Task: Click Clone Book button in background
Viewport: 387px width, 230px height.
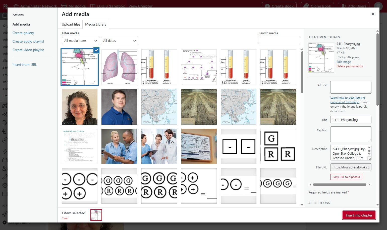Action: (317, 6)
